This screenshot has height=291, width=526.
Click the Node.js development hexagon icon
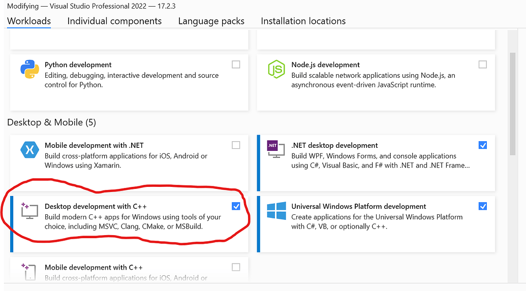tap(276, 70)
